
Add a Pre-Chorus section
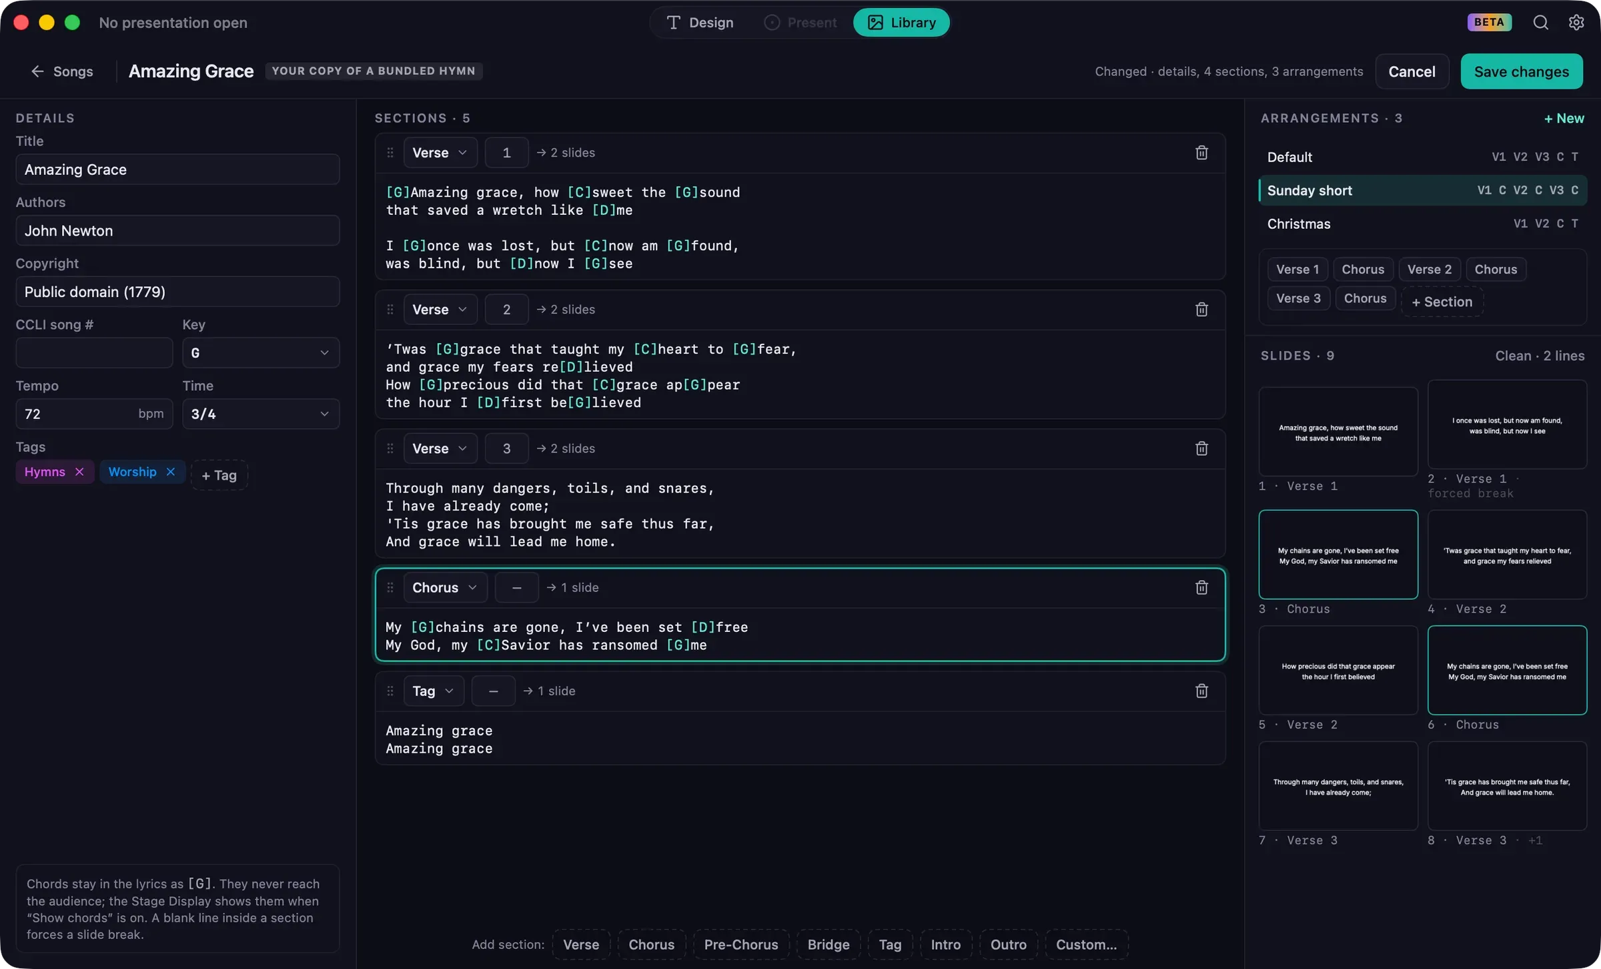pyautogui.click(x=740, y=944)
